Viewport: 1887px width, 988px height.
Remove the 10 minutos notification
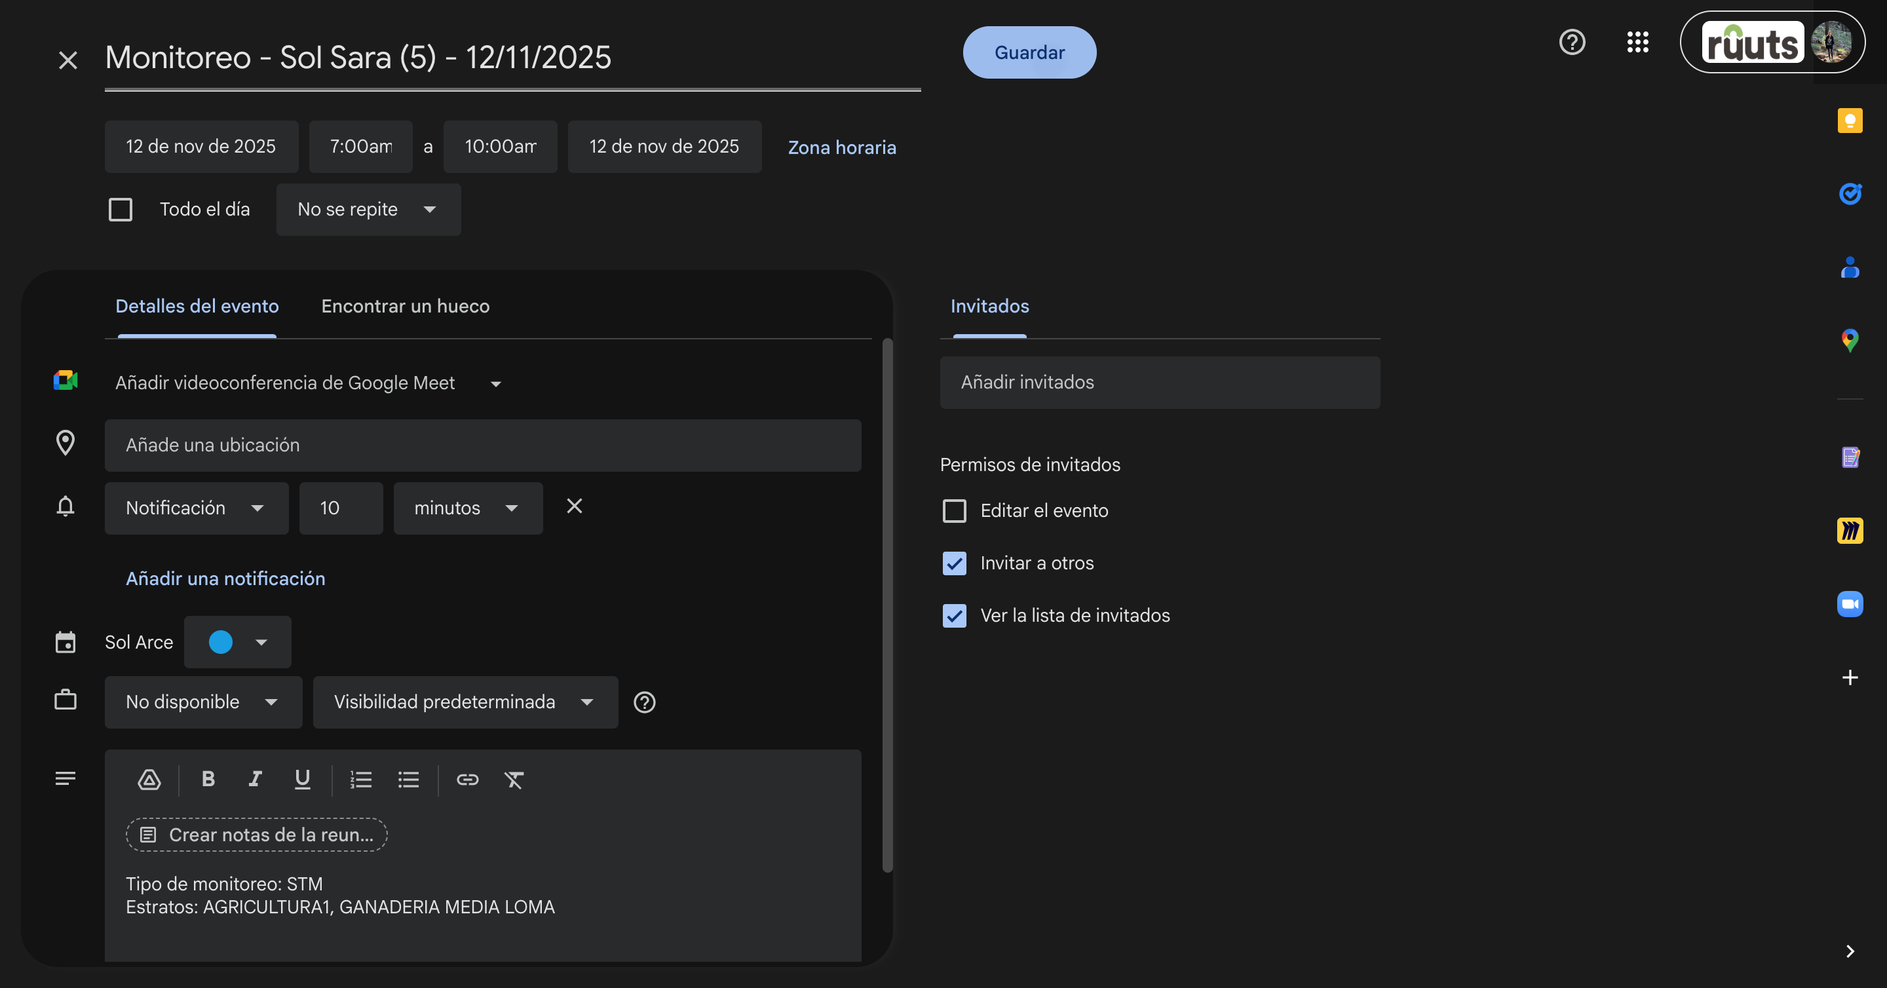(x=575, y=506)
